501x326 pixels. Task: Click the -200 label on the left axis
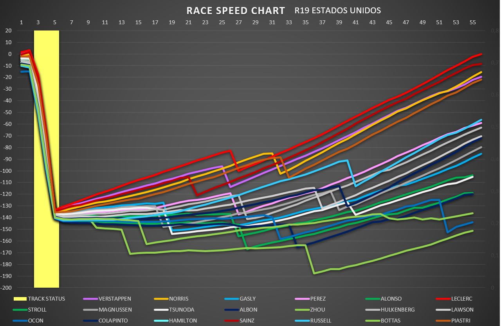tap(6, 288)
